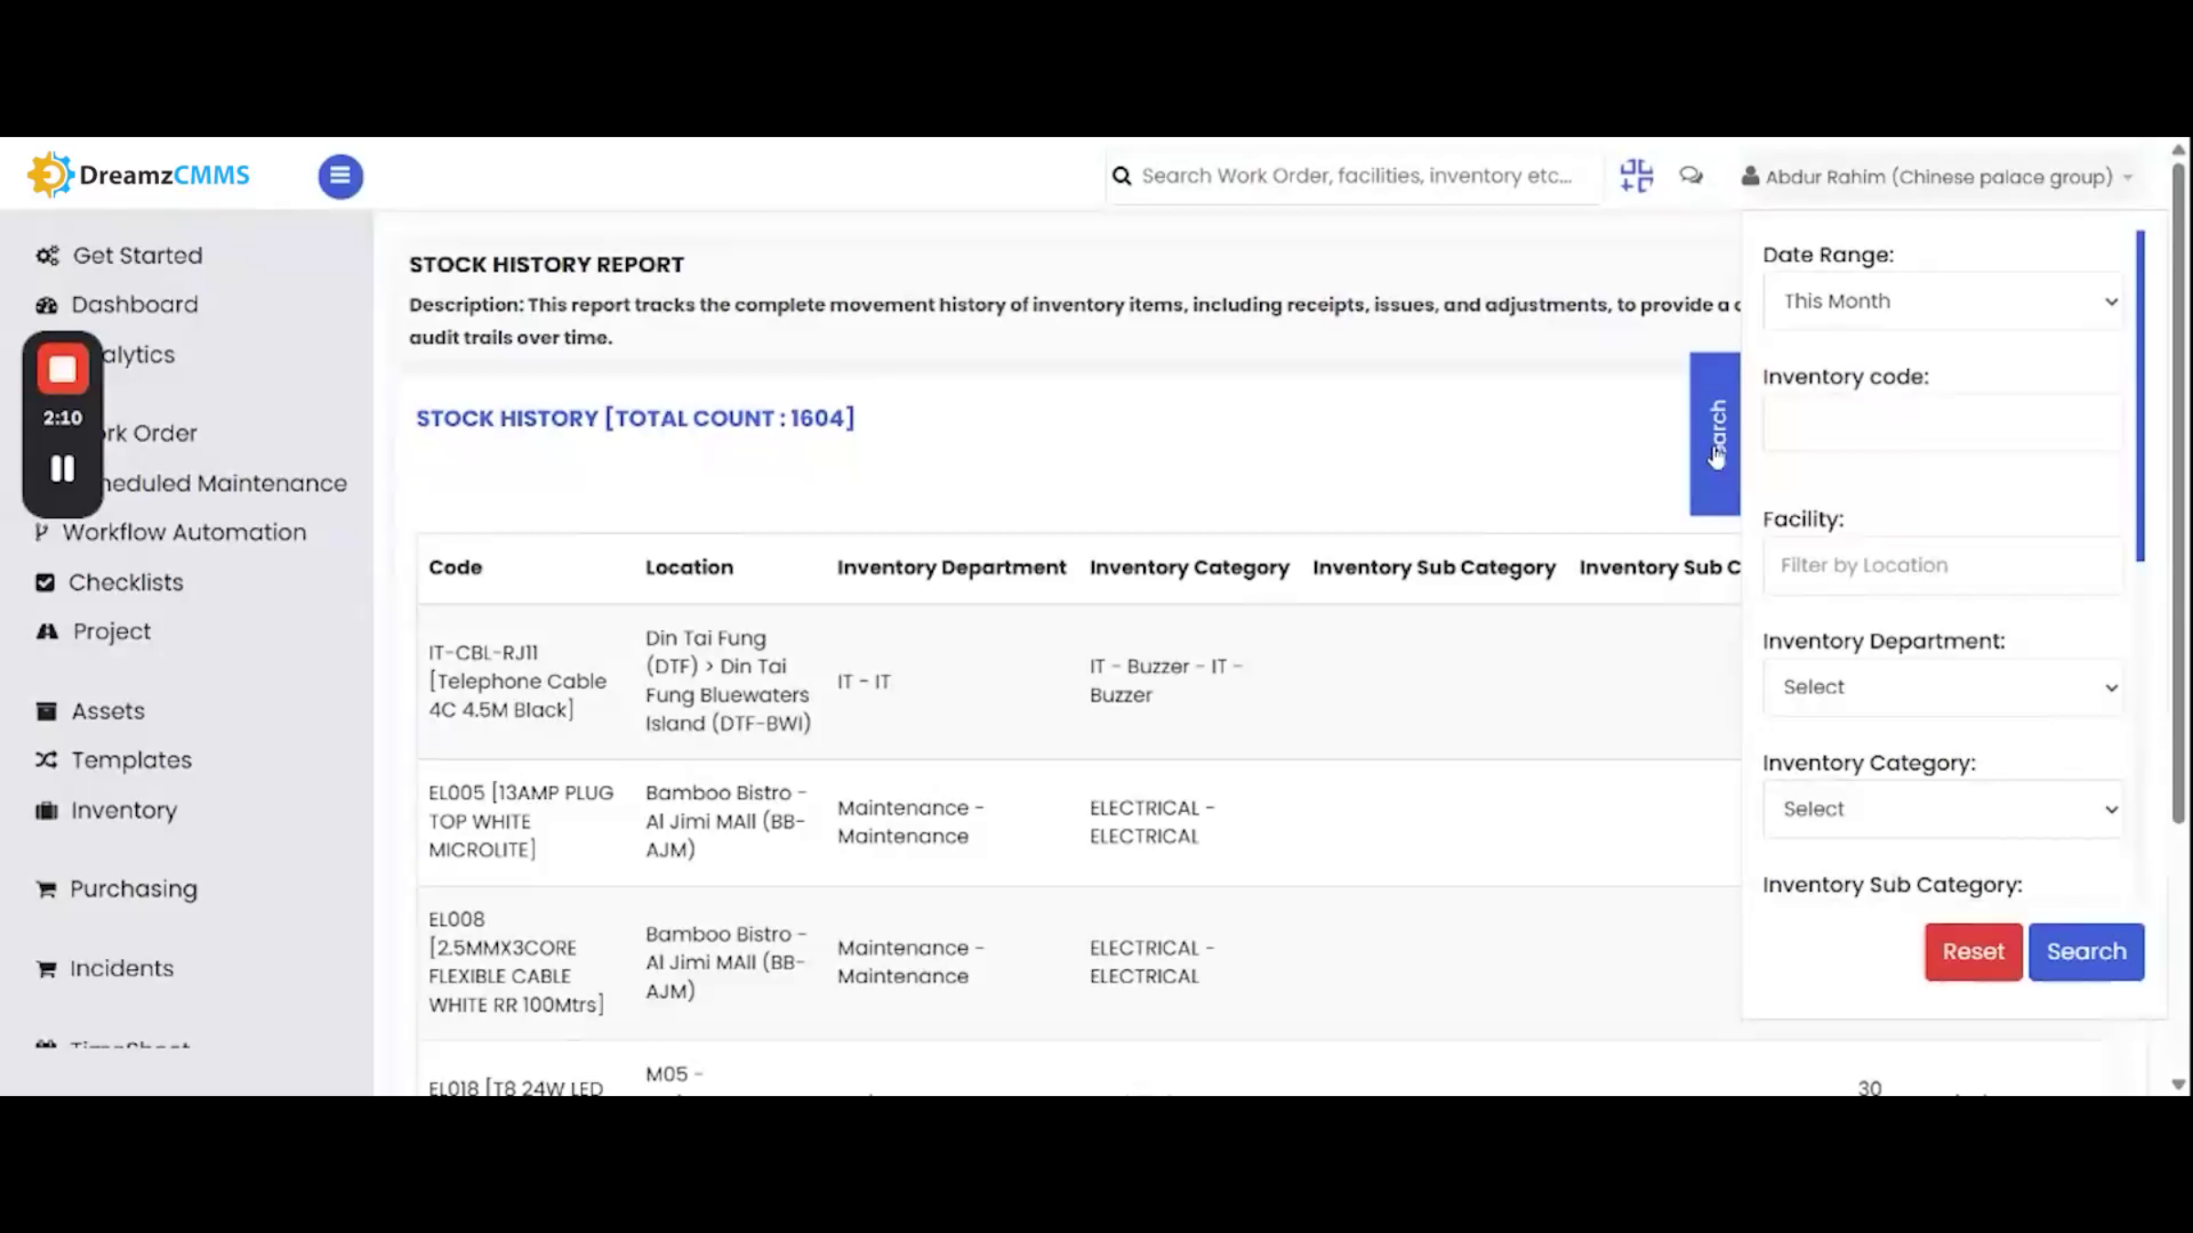The image size is (2193, 1233).
Task: Click the Location column header
Action: pos(689,567)
